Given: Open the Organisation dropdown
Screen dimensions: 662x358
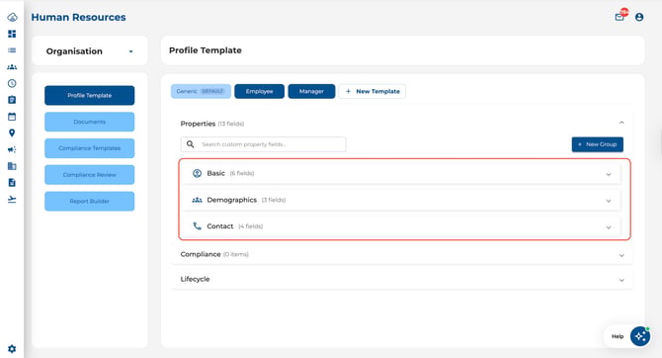Looking at the screenshot, I should (90, 51).
